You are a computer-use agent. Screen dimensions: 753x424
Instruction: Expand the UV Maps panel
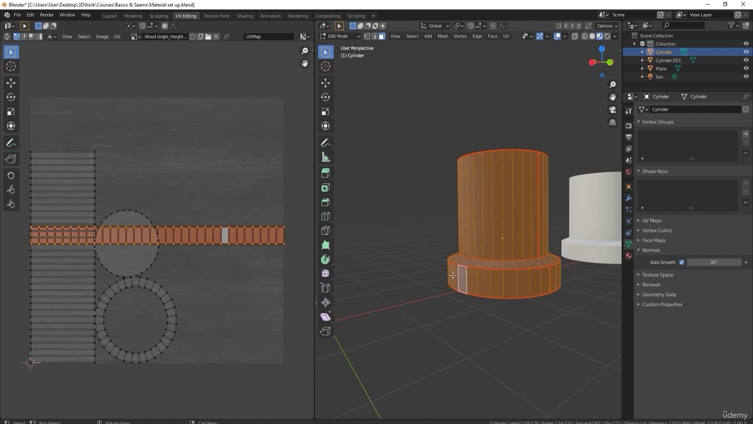(x=651, y=221)
